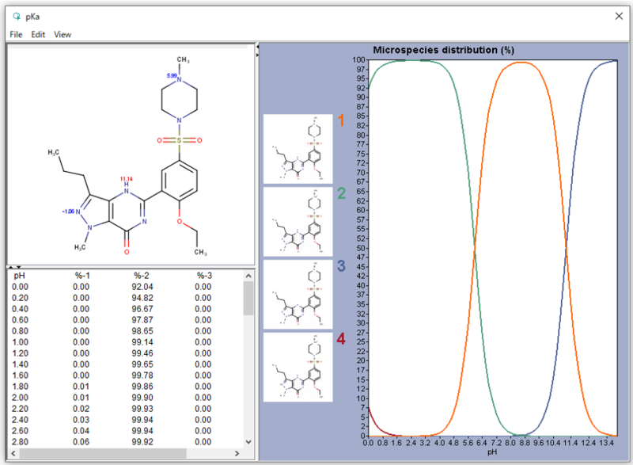Click the pH column header
This screenshot has width=633, height=465.
coord(19,276)
